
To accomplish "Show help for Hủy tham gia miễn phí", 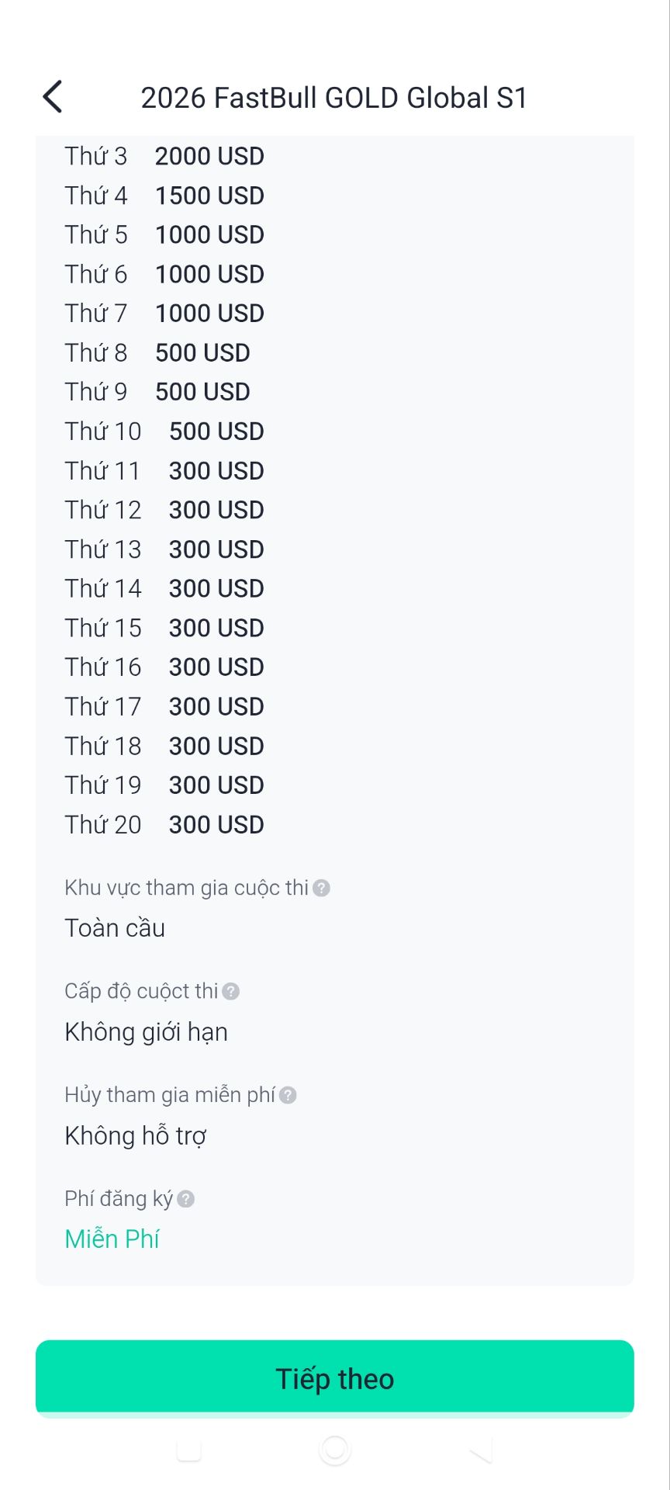I will [x=288, y=1095].
